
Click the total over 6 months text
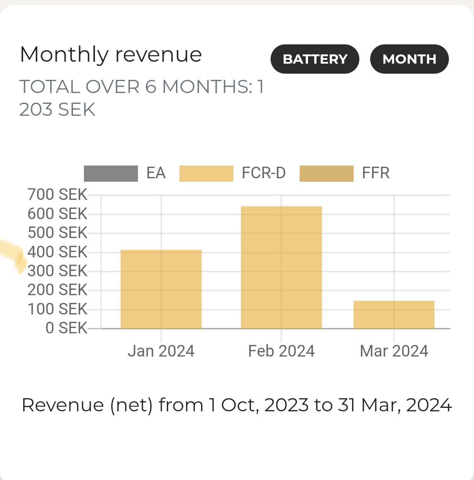141,98
